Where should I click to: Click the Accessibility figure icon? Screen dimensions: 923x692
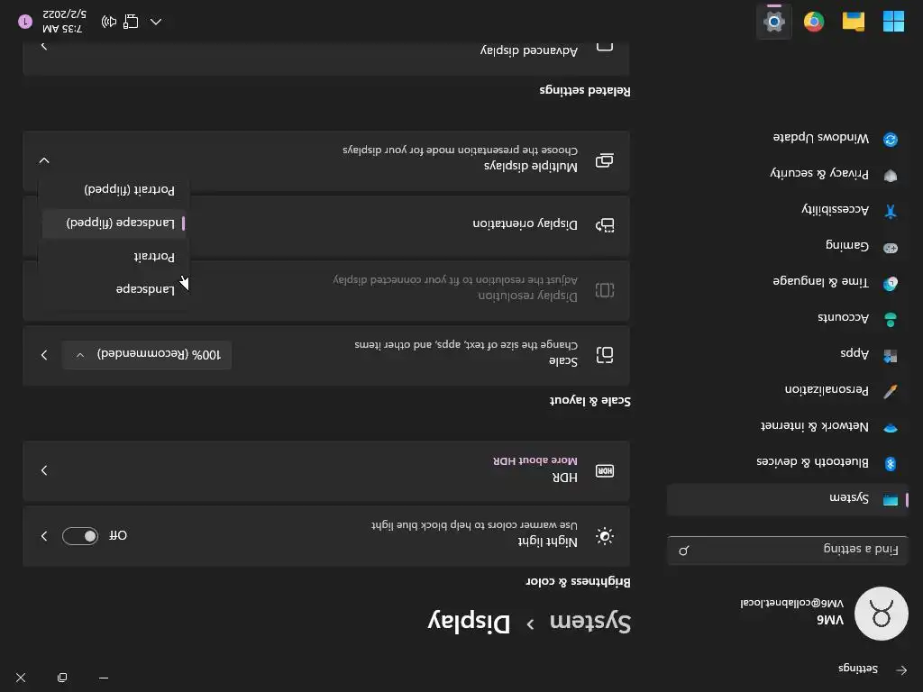click(890, 211)
